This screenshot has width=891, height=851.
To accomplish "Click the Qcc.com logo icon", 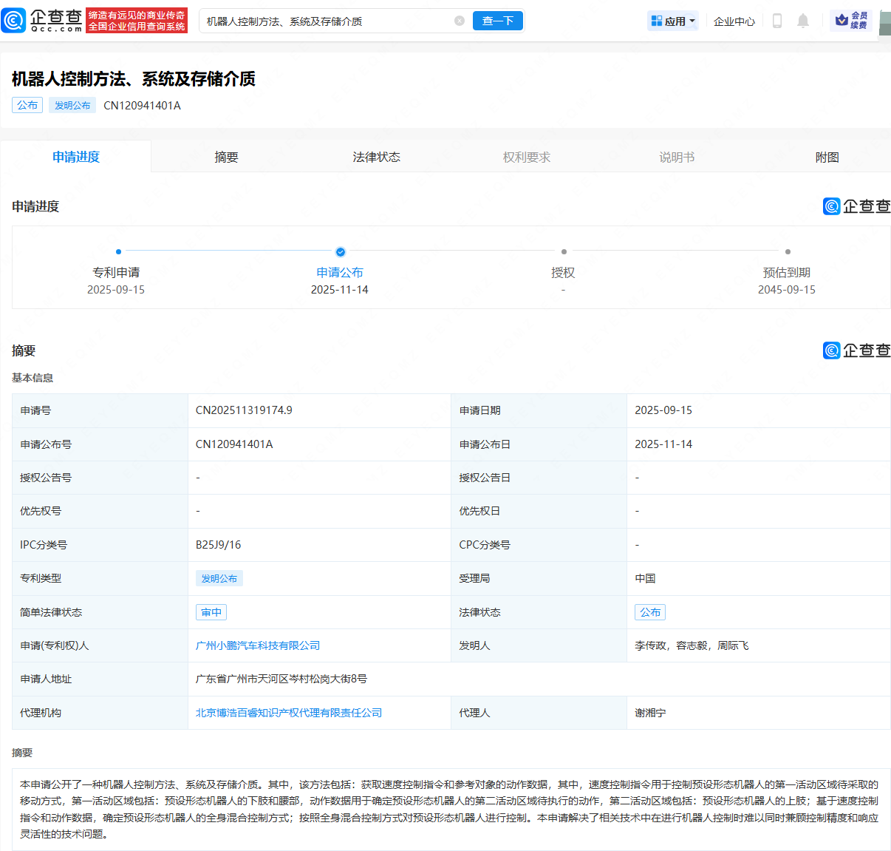I will 14,21.
